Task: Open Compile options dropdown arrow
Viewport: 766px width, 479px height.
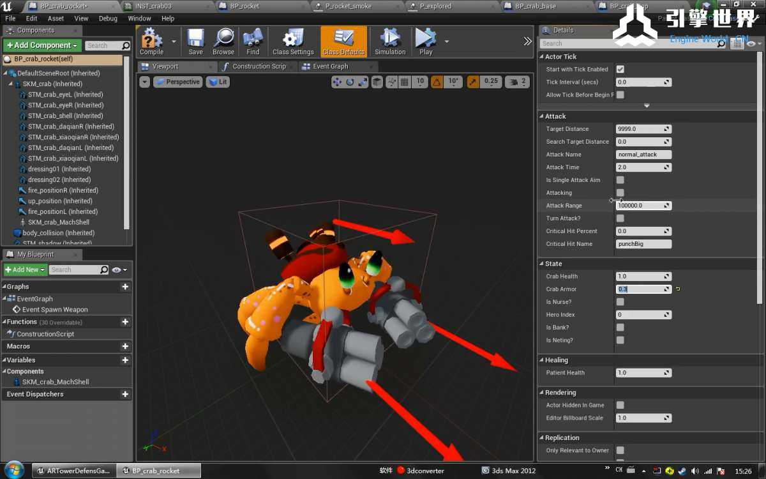Action: pyautogui.click(x=174, y=42)
